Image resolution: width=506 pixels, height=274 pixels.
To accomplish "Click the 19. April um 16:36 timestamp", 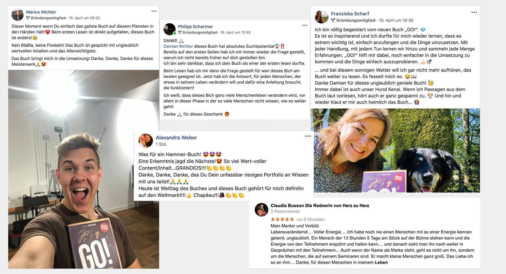I will coord(396,20).
